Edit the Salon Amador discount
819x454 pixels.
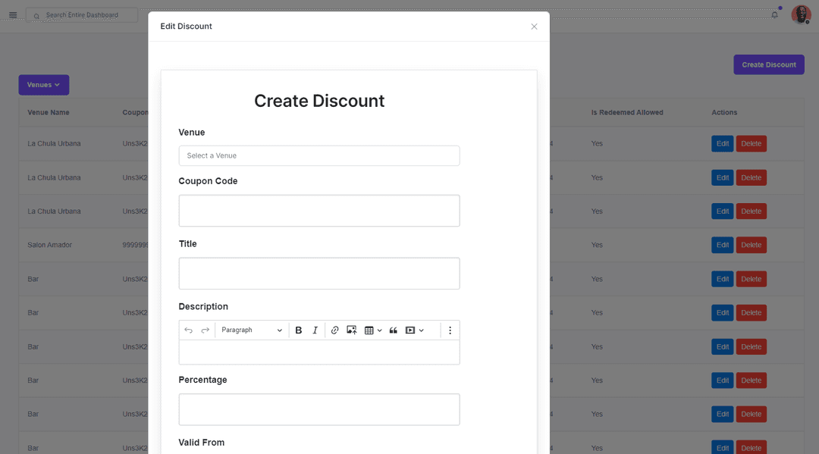point(723,245)
